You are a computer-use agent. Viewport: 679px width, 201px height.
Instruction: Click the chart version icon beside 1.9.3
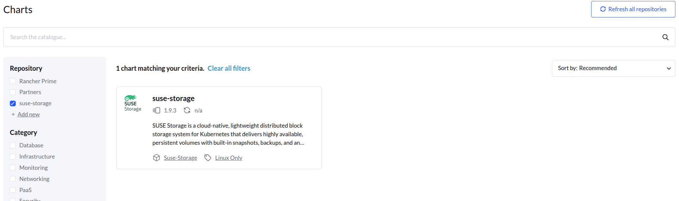click(x=157, y=111)
